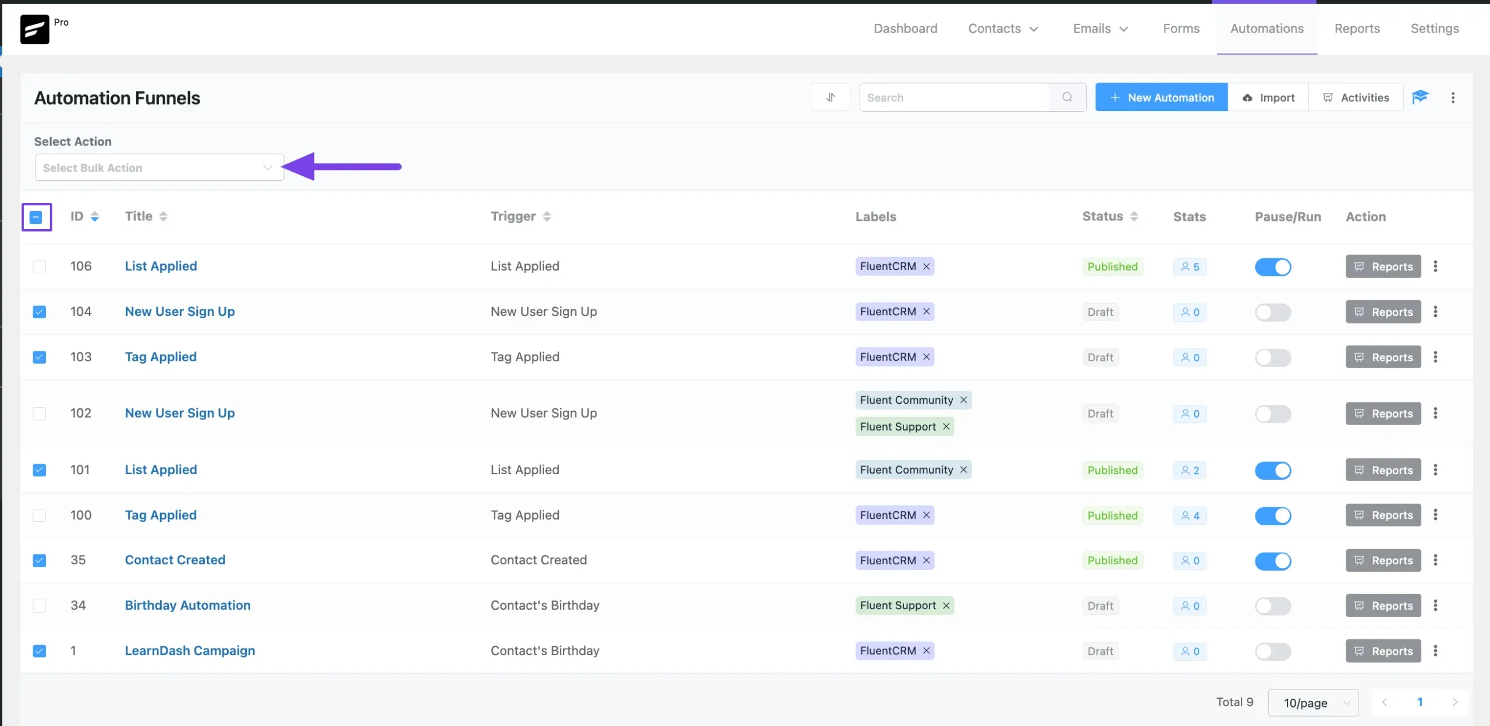1490x726 pixels.
Task: Click the Activities button
Action: tap(1356, 97)
